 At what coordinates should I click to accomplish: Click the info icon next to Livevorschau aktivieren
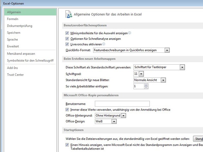click(x=103, y=44)
